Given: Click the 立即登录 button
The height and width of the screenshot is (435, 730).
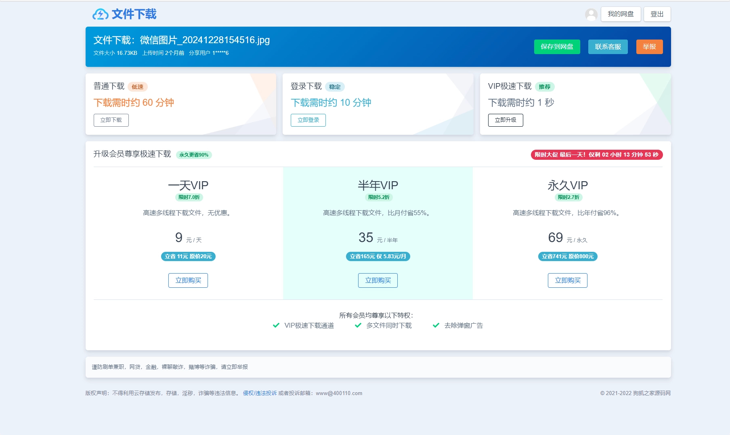Looking at the screenshot, I should coord(308,120).
